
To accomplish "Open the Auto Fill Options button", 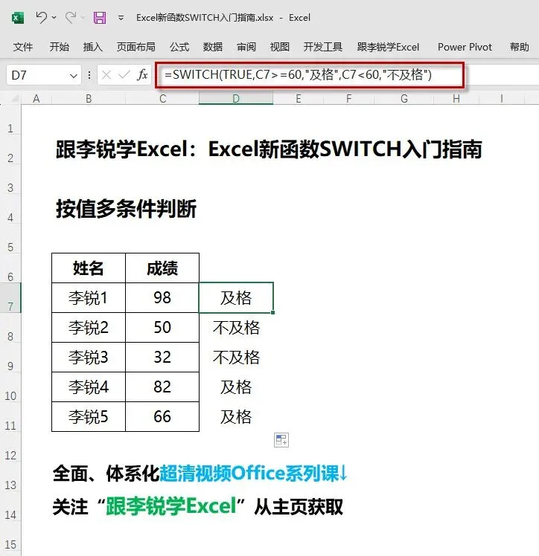I will click(x=281, y=440).
